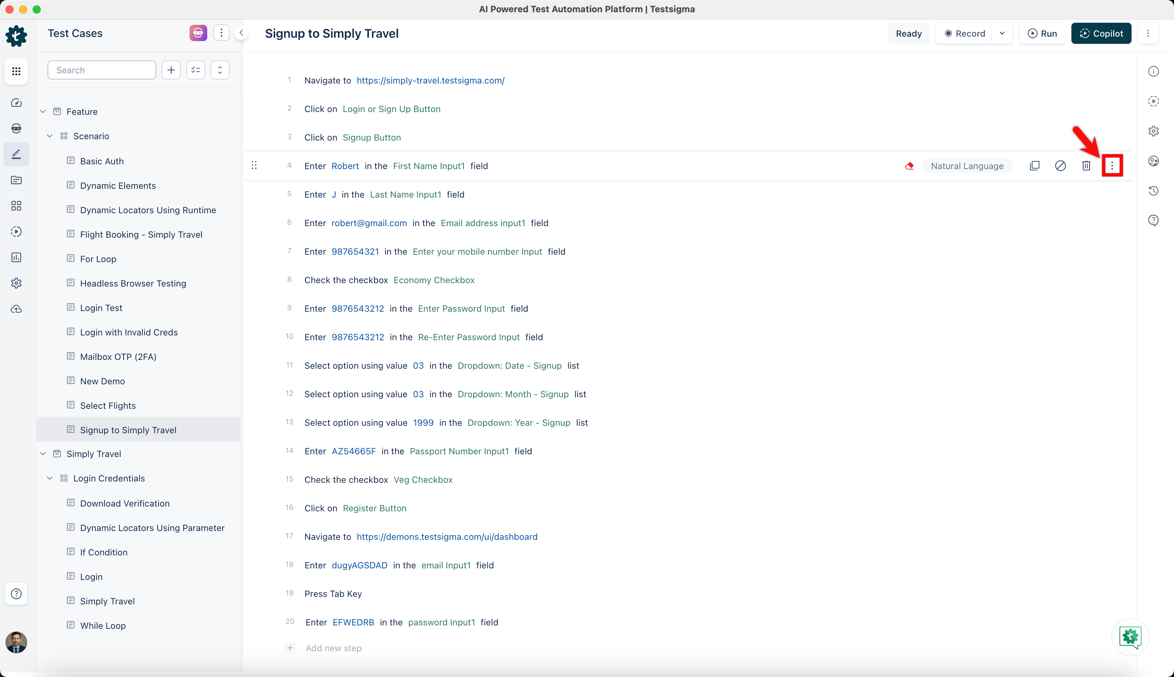Collapse the Simply Travel folder

(43, 454)
